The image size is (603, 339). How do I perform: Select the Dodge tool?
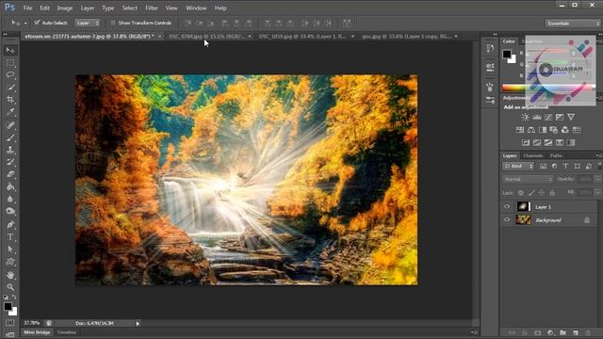coord(10,211)
